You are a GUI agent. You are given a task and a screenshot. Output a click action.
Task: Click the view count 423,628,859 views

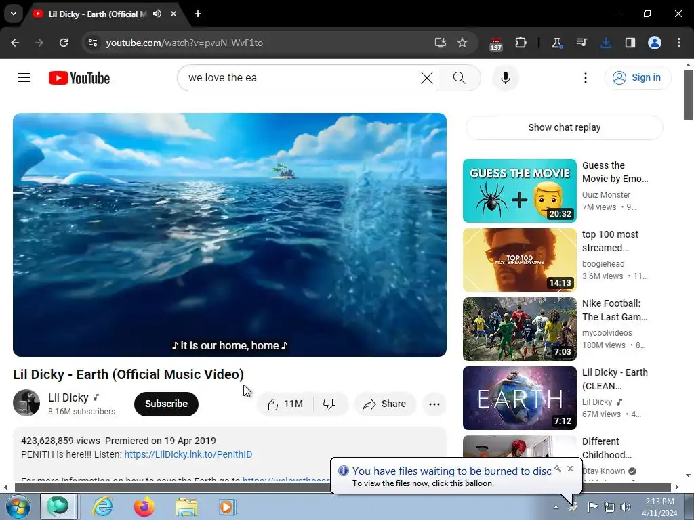coord(60,441)
